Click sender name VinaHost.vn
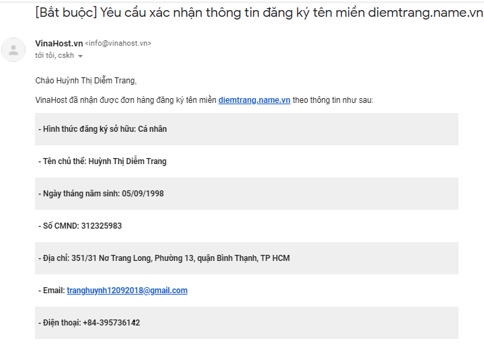 pos(59,43)
